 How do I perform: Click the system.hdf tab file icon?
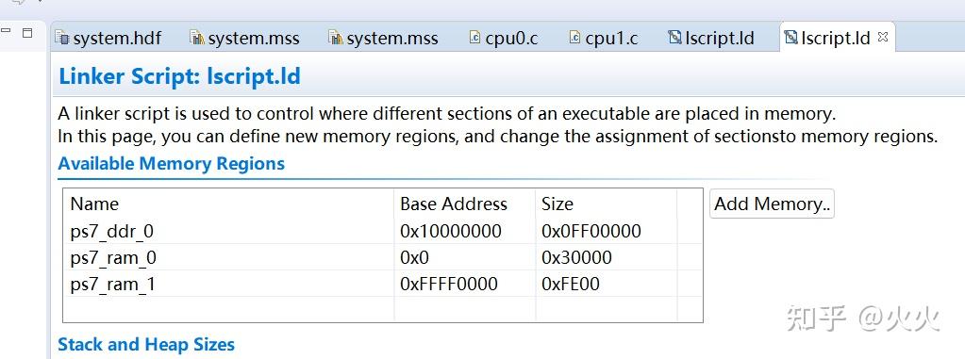(62, 38)
